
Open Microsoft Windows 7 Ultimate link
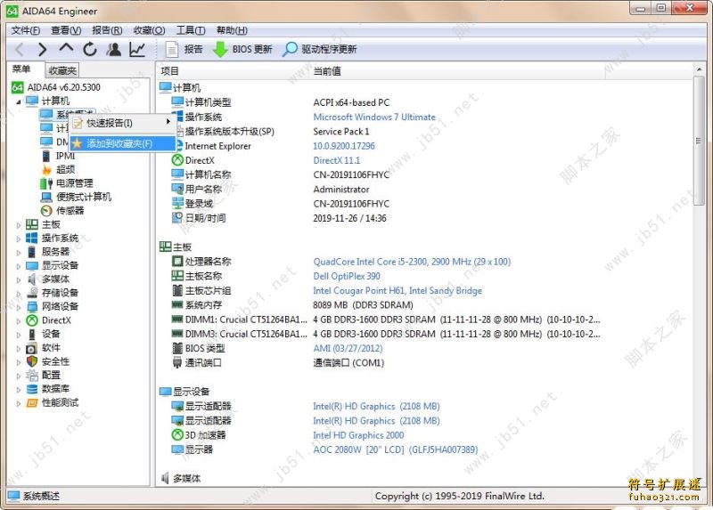tap(374, 117)
